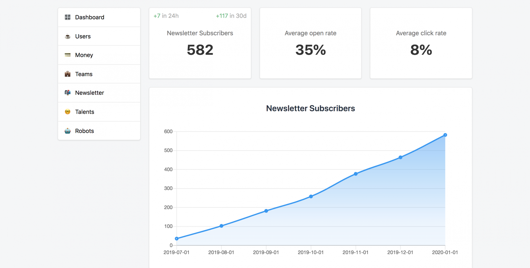Click the +117 in 30d statistic
Viewport: 530px width, 268px height.
click(231, 16)
